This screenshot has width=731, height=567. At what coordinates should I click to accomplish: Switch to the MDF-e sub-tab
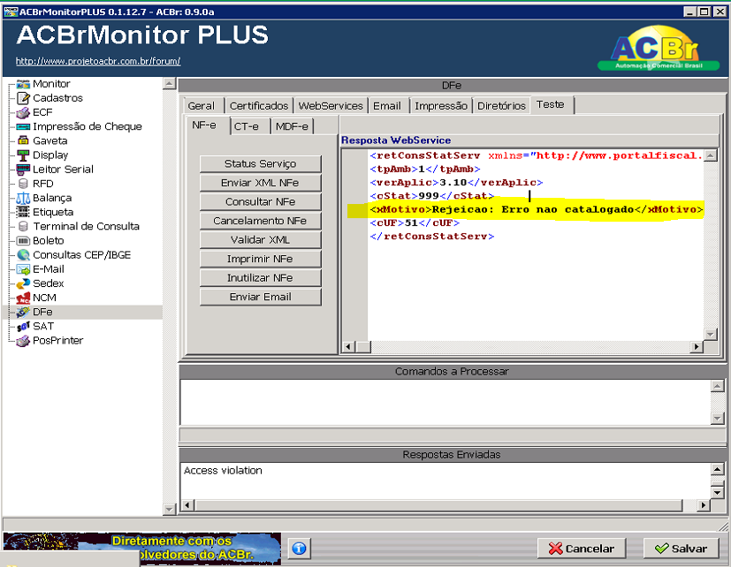click(292, 126)
